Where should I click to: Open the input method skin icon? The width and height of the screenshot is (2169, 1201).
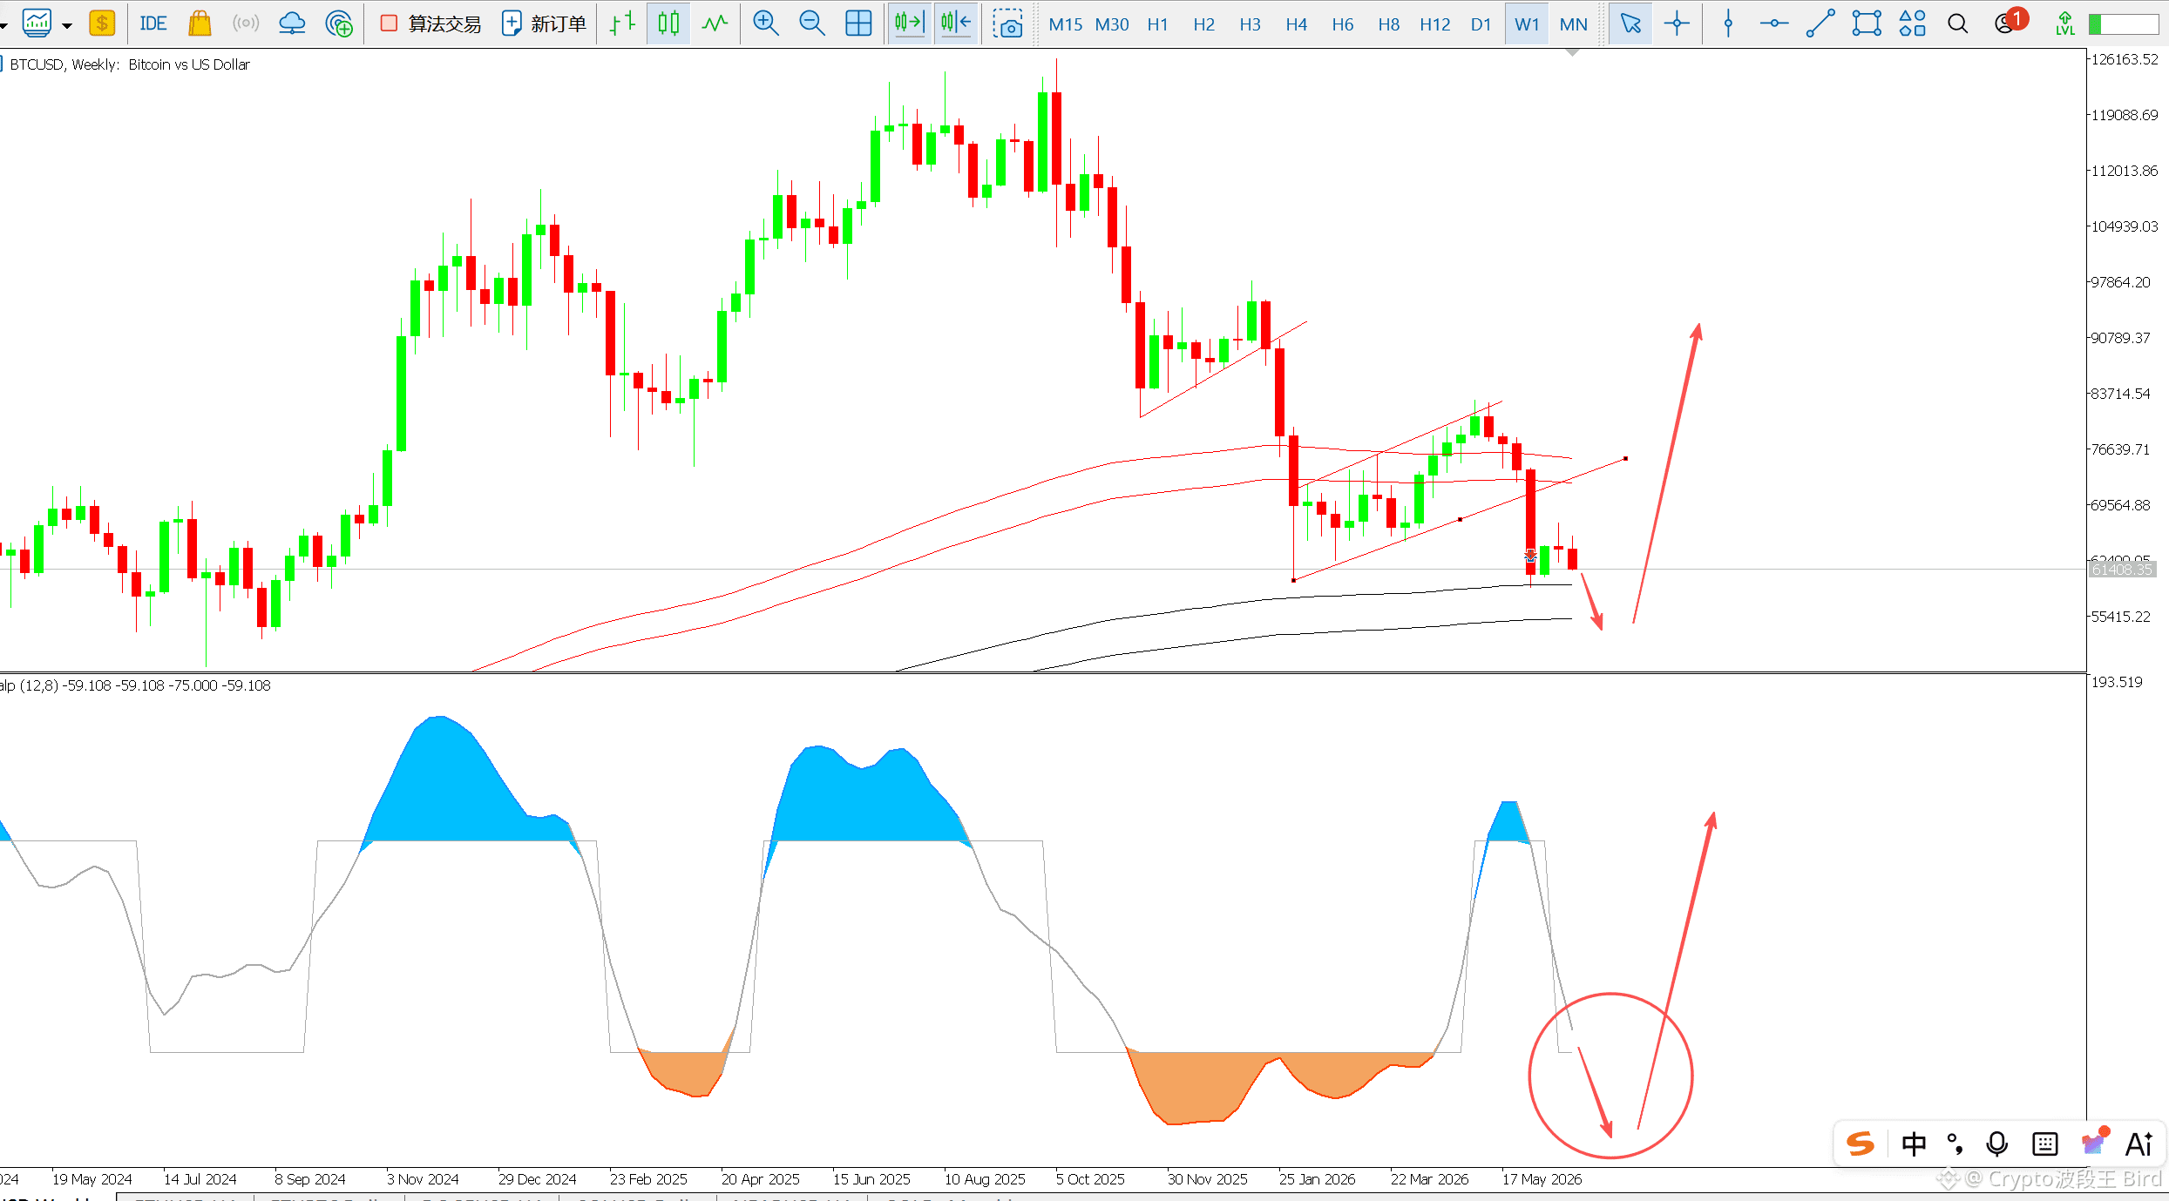pos(2094,1141)
